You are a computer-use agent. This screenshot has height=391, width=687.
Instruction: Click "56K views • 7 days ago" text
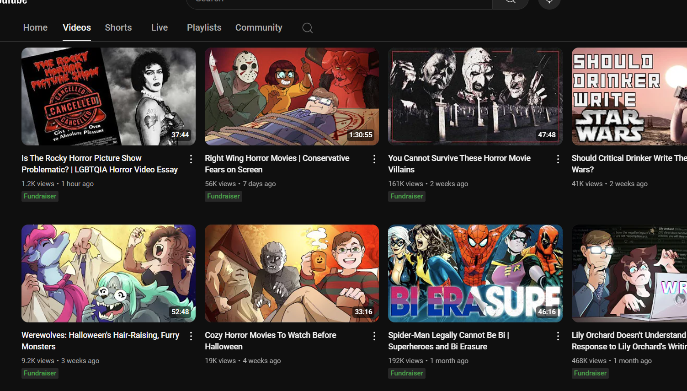[240, 184]
